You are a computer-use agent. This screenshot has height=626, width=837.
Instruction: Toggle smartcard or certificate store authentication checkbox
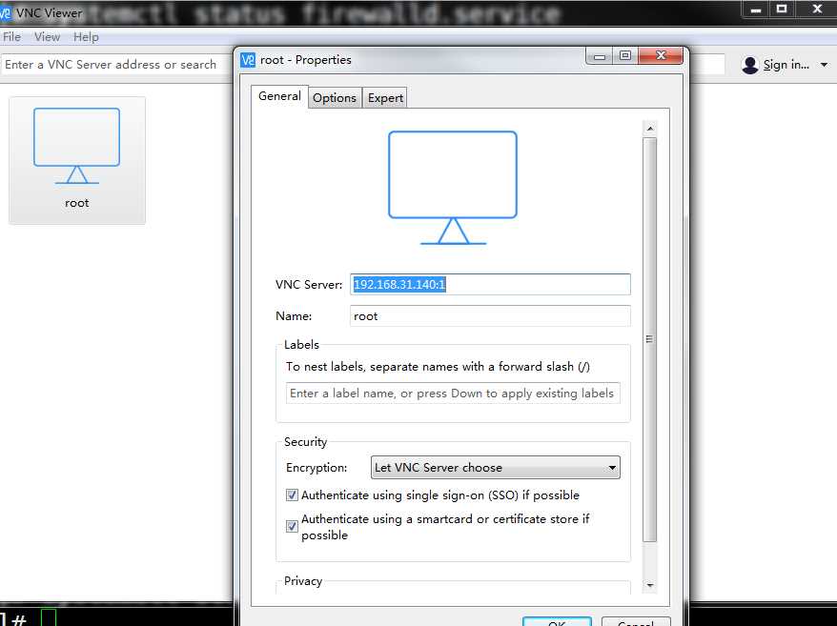pos(292,527)
